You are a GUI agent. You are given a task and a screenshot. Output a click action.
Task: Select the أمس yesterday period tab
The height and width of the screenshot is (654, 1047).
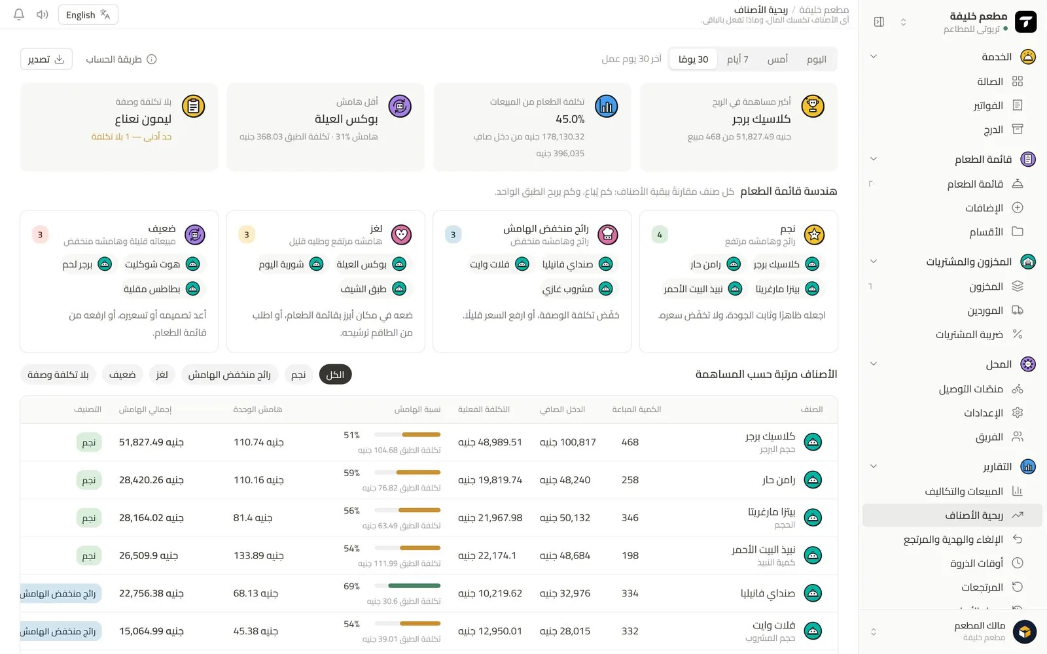pyautogui.click(x=777, y=59)
